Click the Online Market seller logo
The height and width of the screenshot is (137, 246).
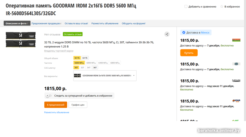[x=236, y=81]
